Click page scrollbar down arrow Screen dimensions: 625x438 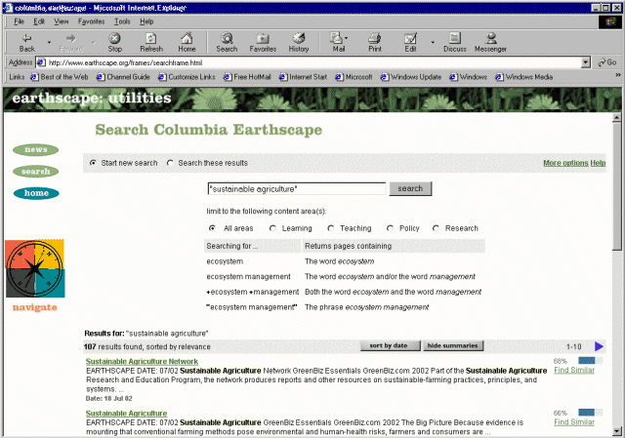coord(616,430)
